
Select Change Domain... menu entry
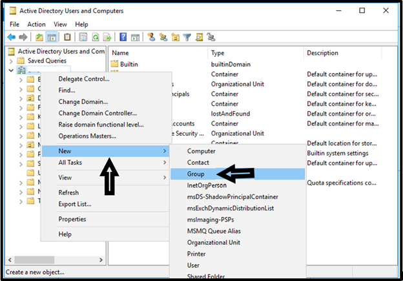coord(83,102)
